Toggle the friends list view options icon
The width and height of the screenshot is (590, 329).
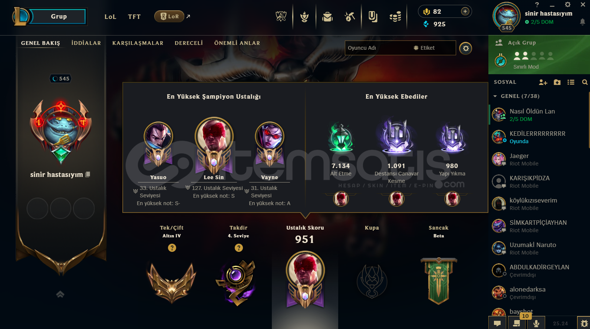pos(571,82)
